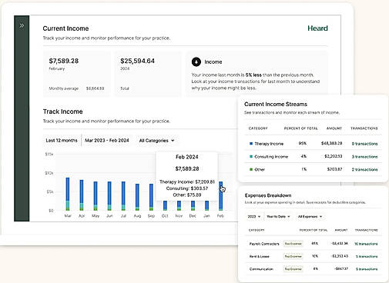Open Other 2 transactions link
389x283 pixels.
pyautogui.click(x=364, y=169)
